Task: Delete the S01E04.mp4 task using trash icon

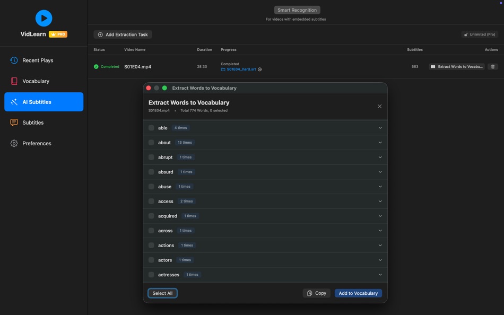Action: [493, 66]
